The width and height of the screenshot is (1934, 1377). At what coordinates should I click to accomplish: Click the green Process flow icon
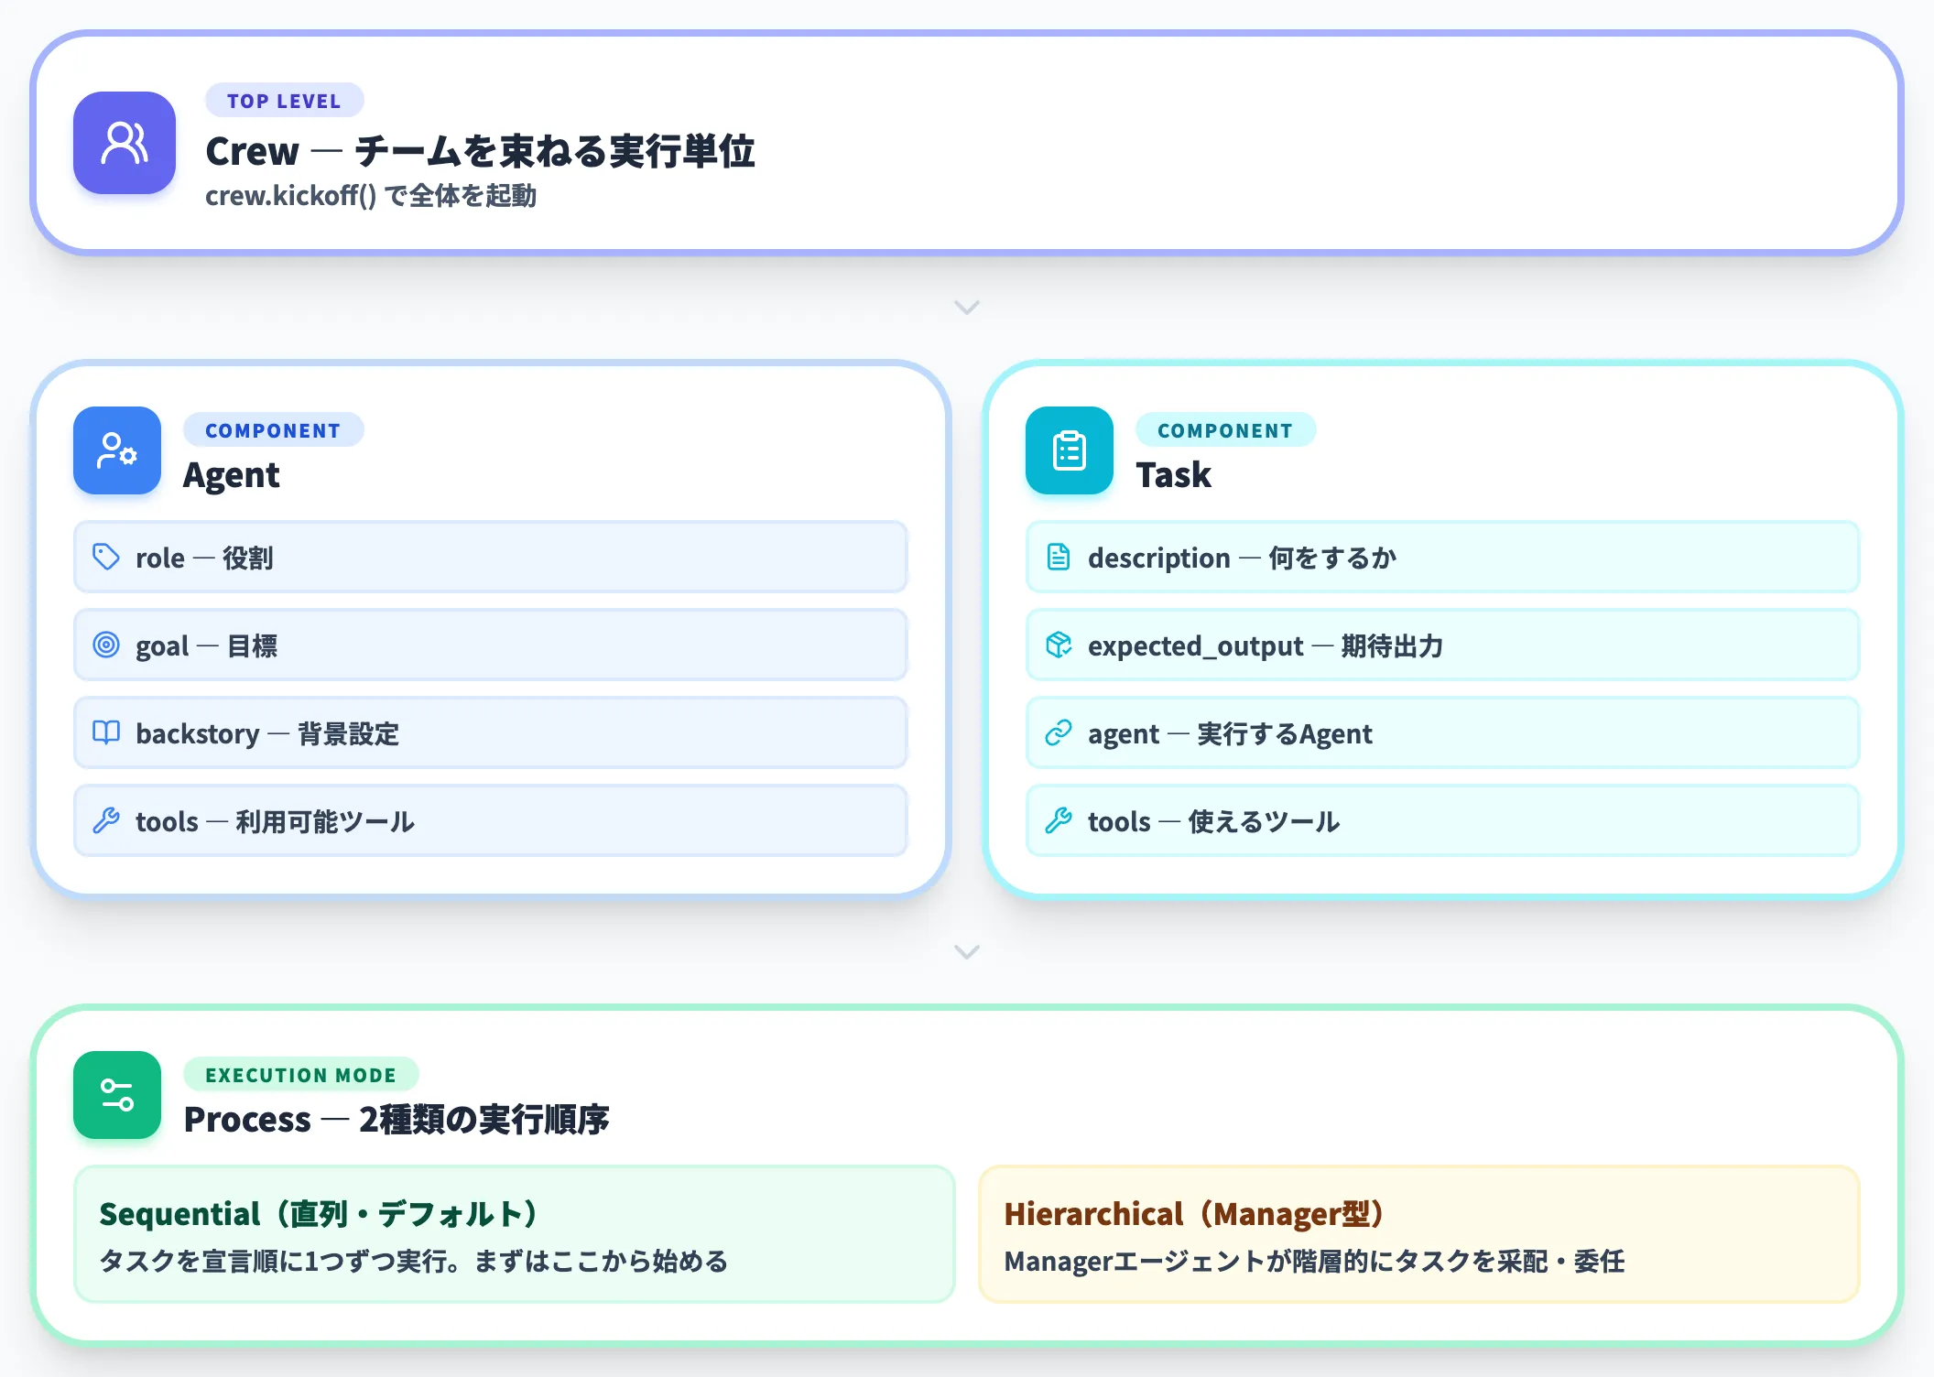coord(117,1095)
